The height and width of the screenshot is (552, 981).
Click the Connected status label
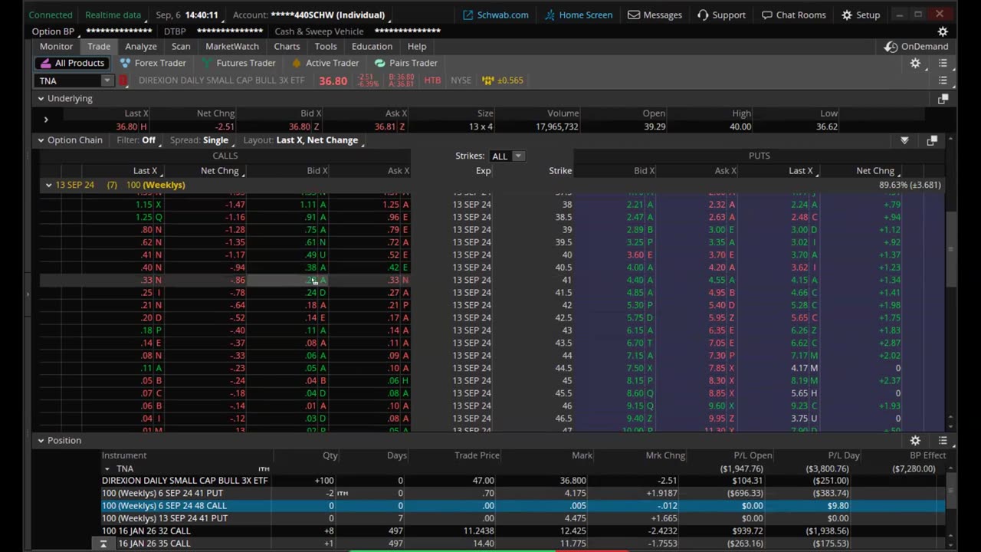(x=51, y=15)
